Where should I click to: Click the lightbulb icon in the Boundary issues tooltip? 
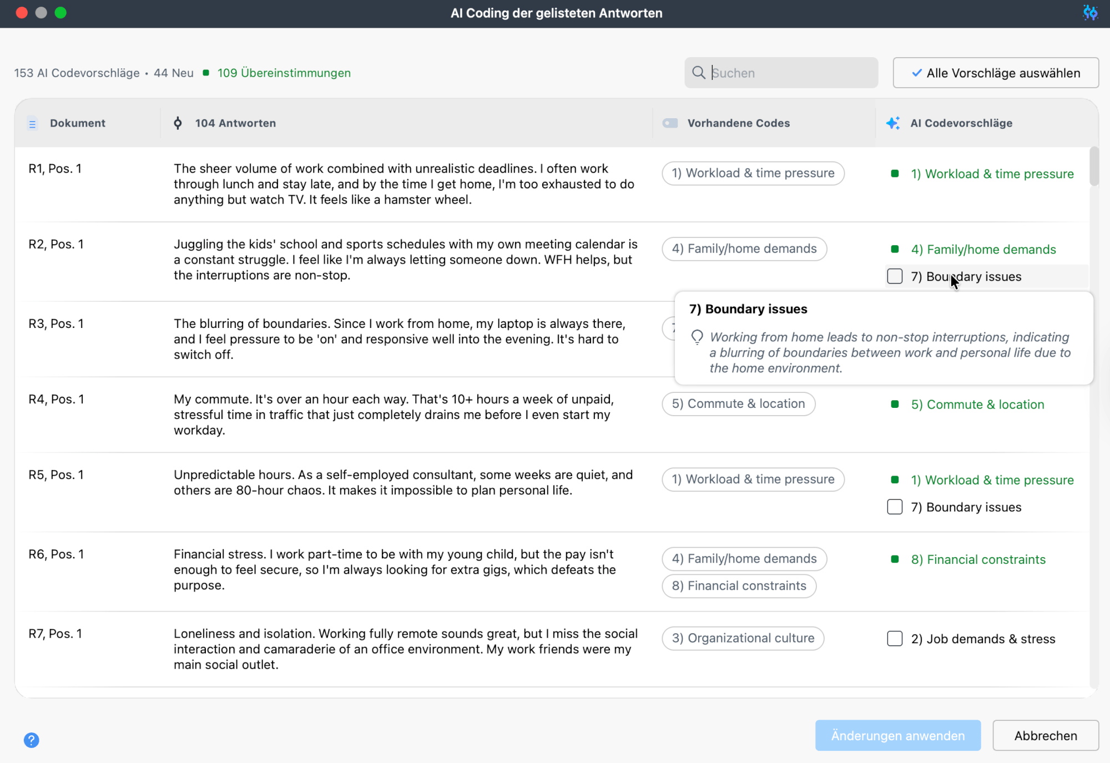pyautogui.click(x=698, y=337)
